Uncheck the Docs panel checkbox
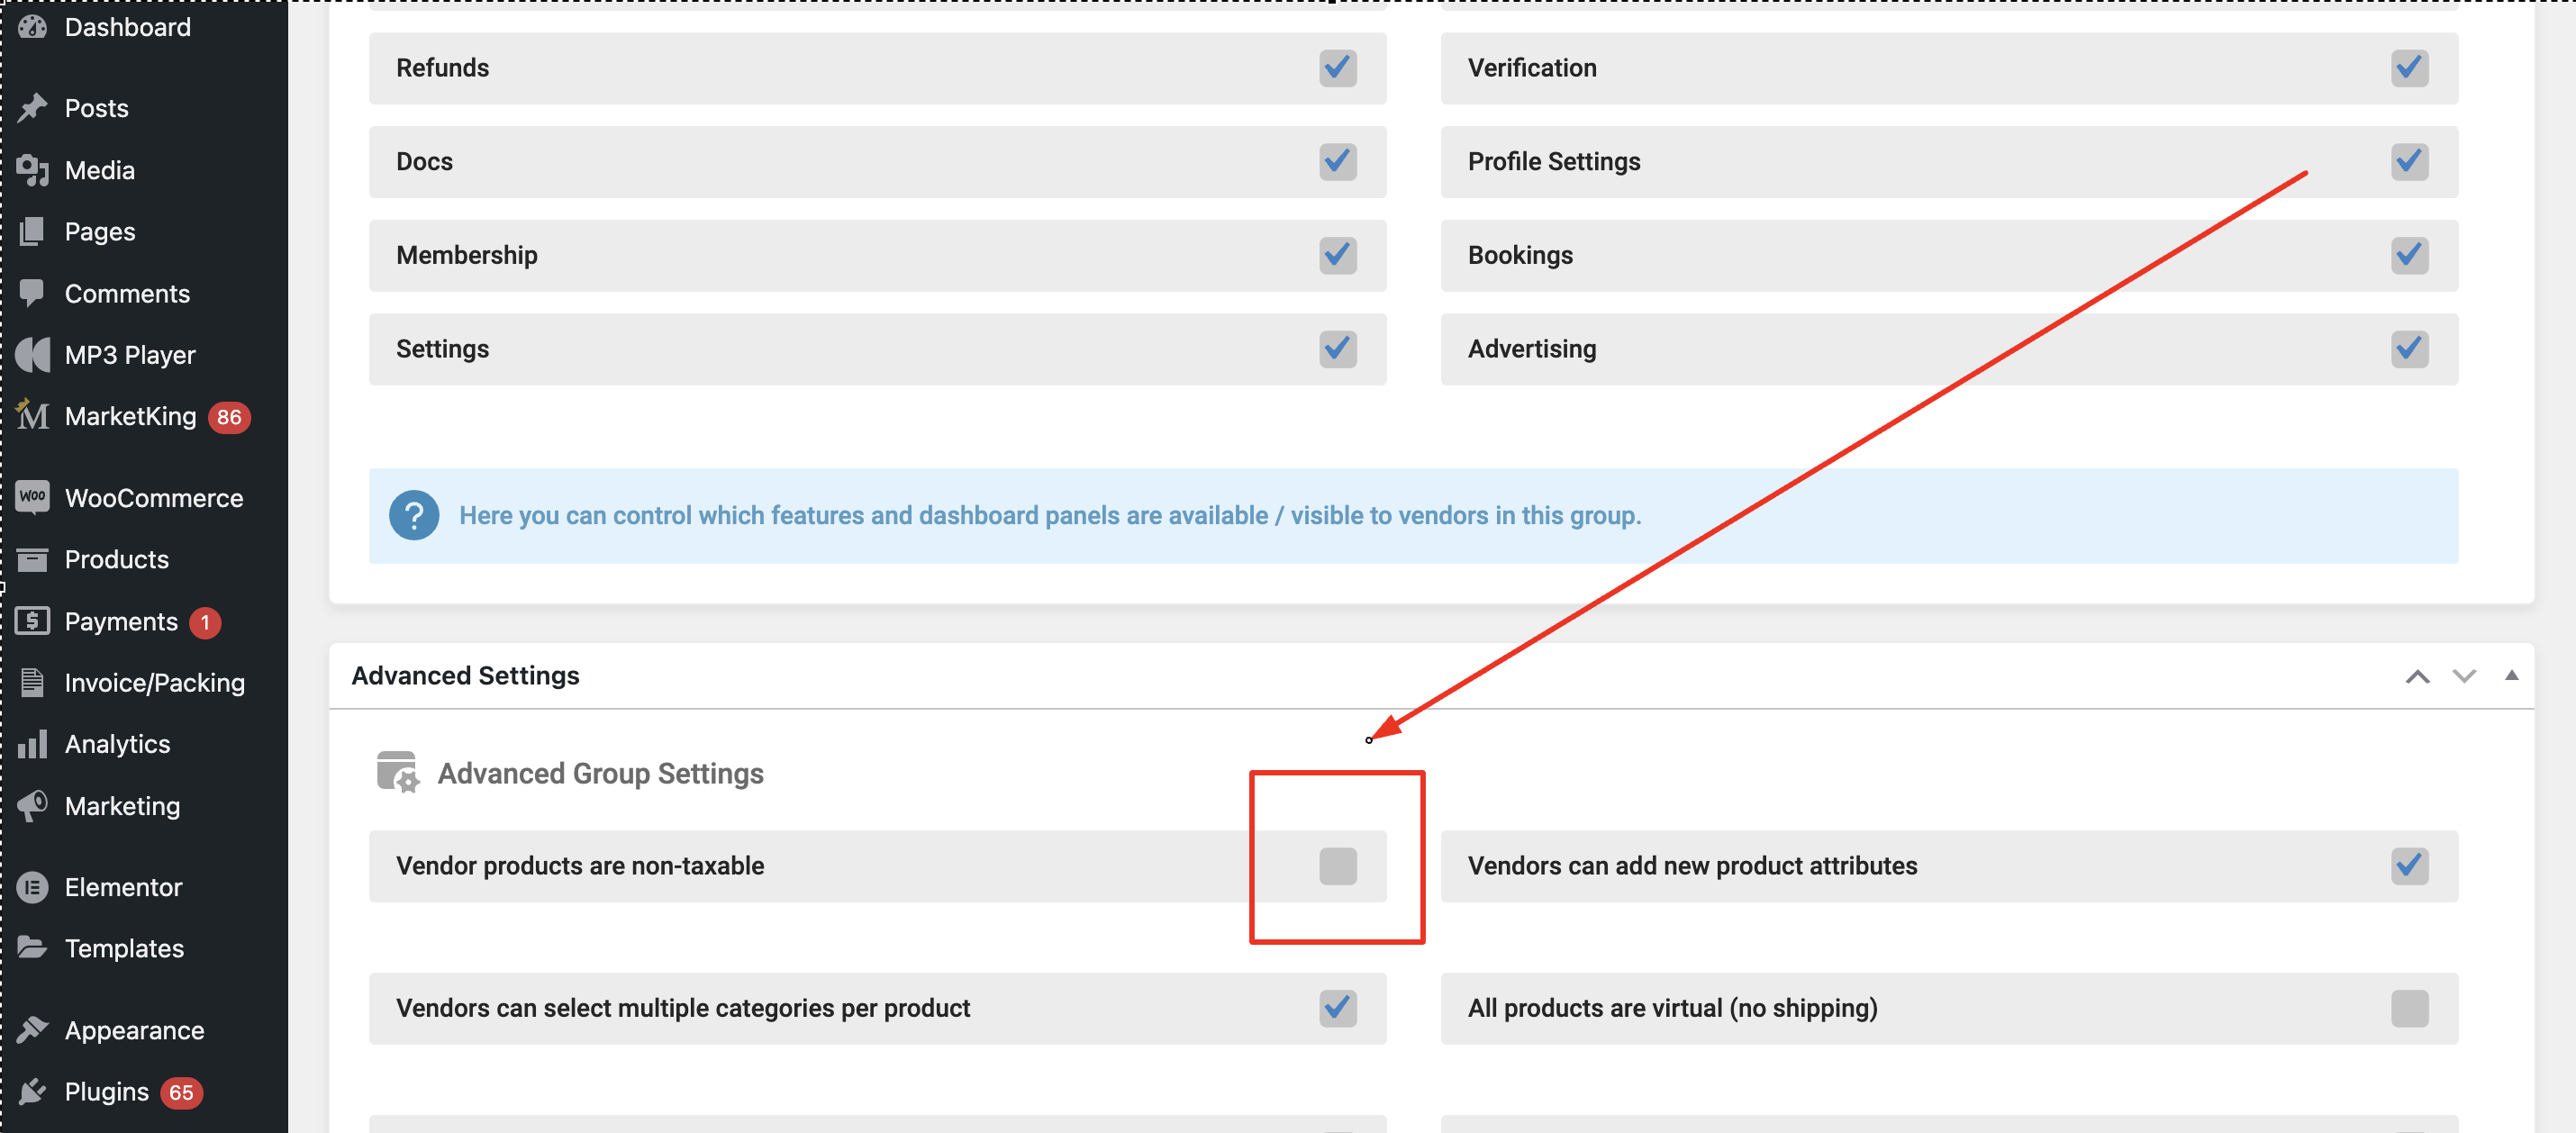Viewport: 2576px width, 1133px height. click(1337, 161)
